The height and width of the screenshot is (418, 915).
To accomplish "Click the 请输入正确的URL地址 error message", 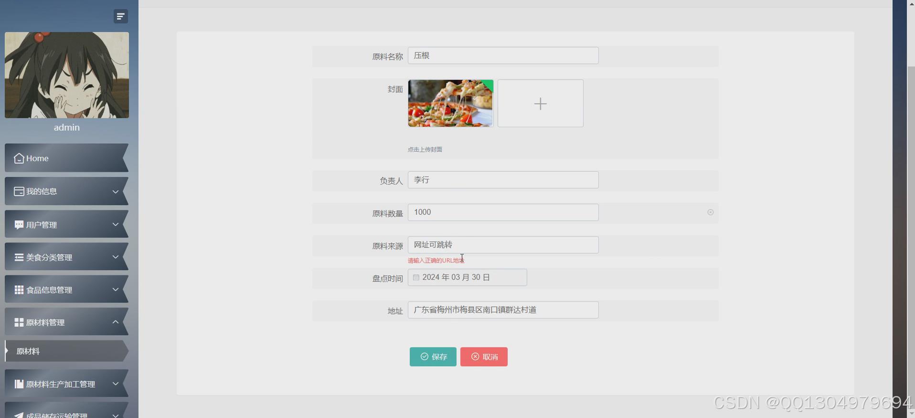I will (x=436, y=261).
